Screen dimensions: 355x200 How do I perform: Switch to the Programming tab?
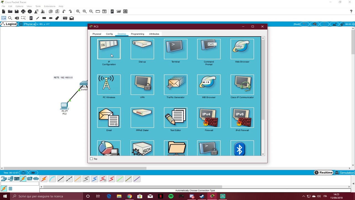point(138,34)
